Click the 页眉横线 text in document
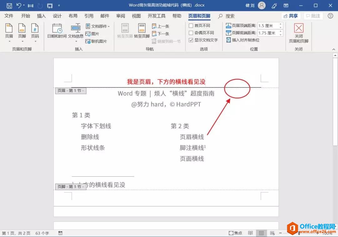338x237 pixels. click(x=192, y=137)
